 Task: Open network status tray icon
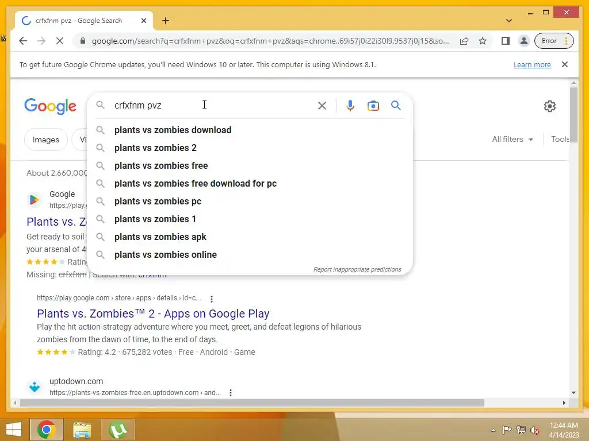tap(521, 430)
